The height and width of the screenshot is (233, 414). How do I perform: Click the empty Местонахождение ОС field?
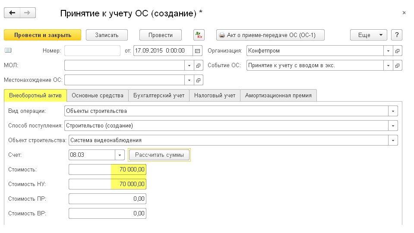click(124, 80)
